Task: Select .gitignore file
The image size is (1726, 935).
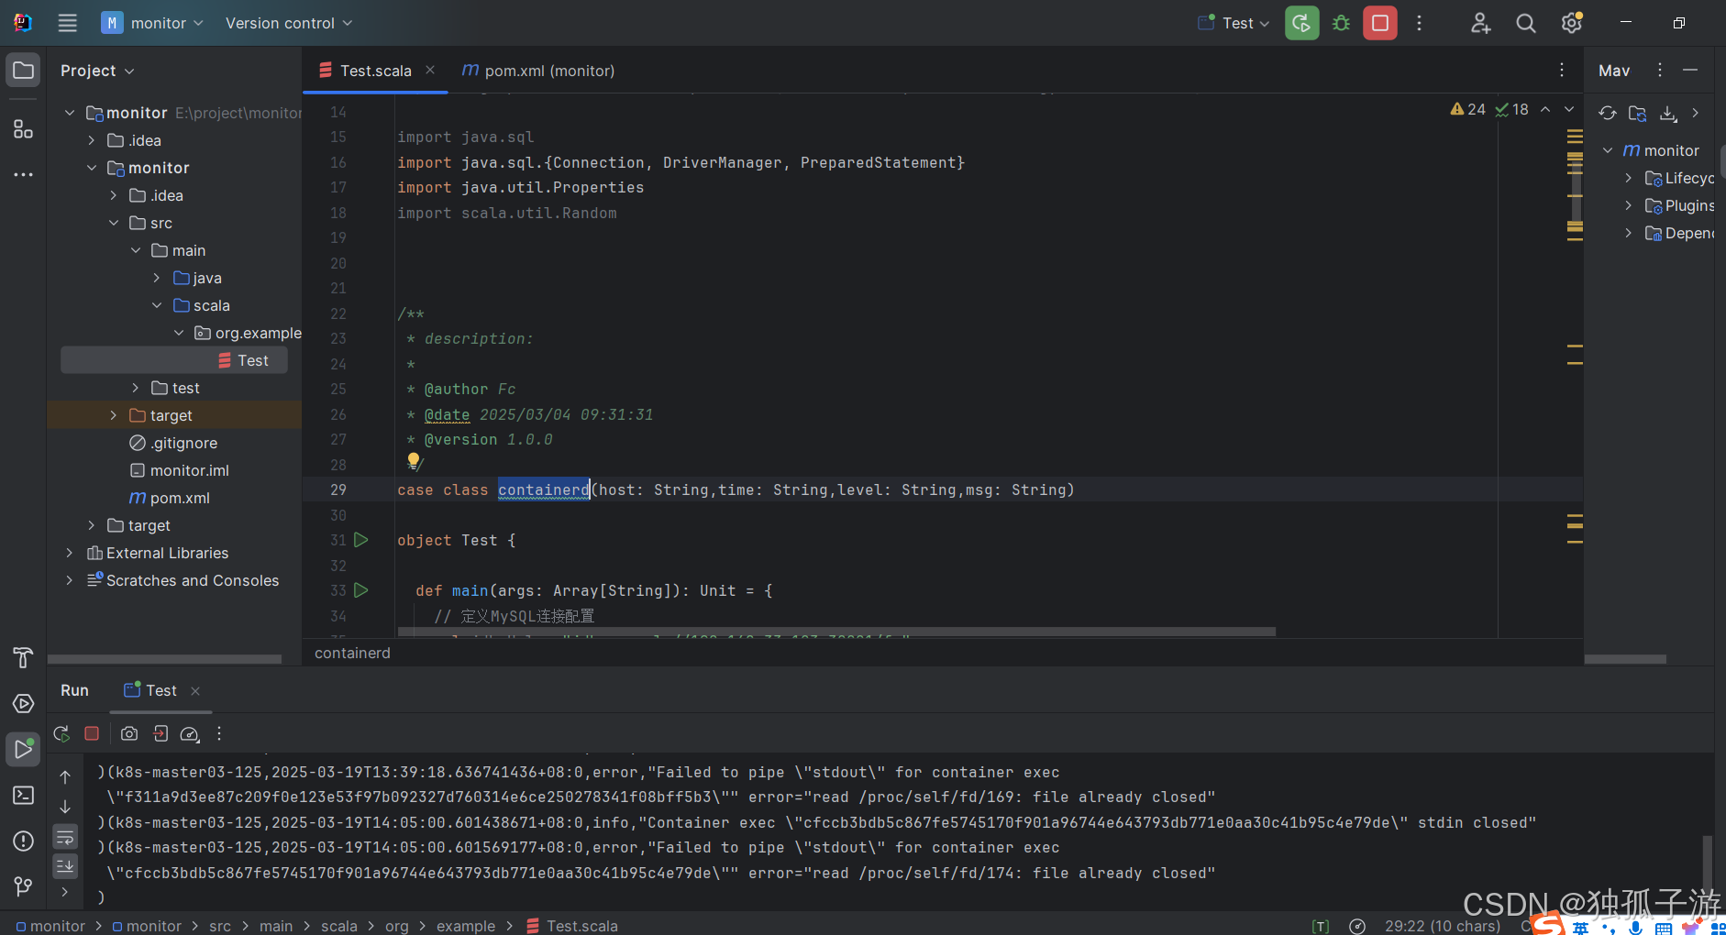Action: [174, 443]
